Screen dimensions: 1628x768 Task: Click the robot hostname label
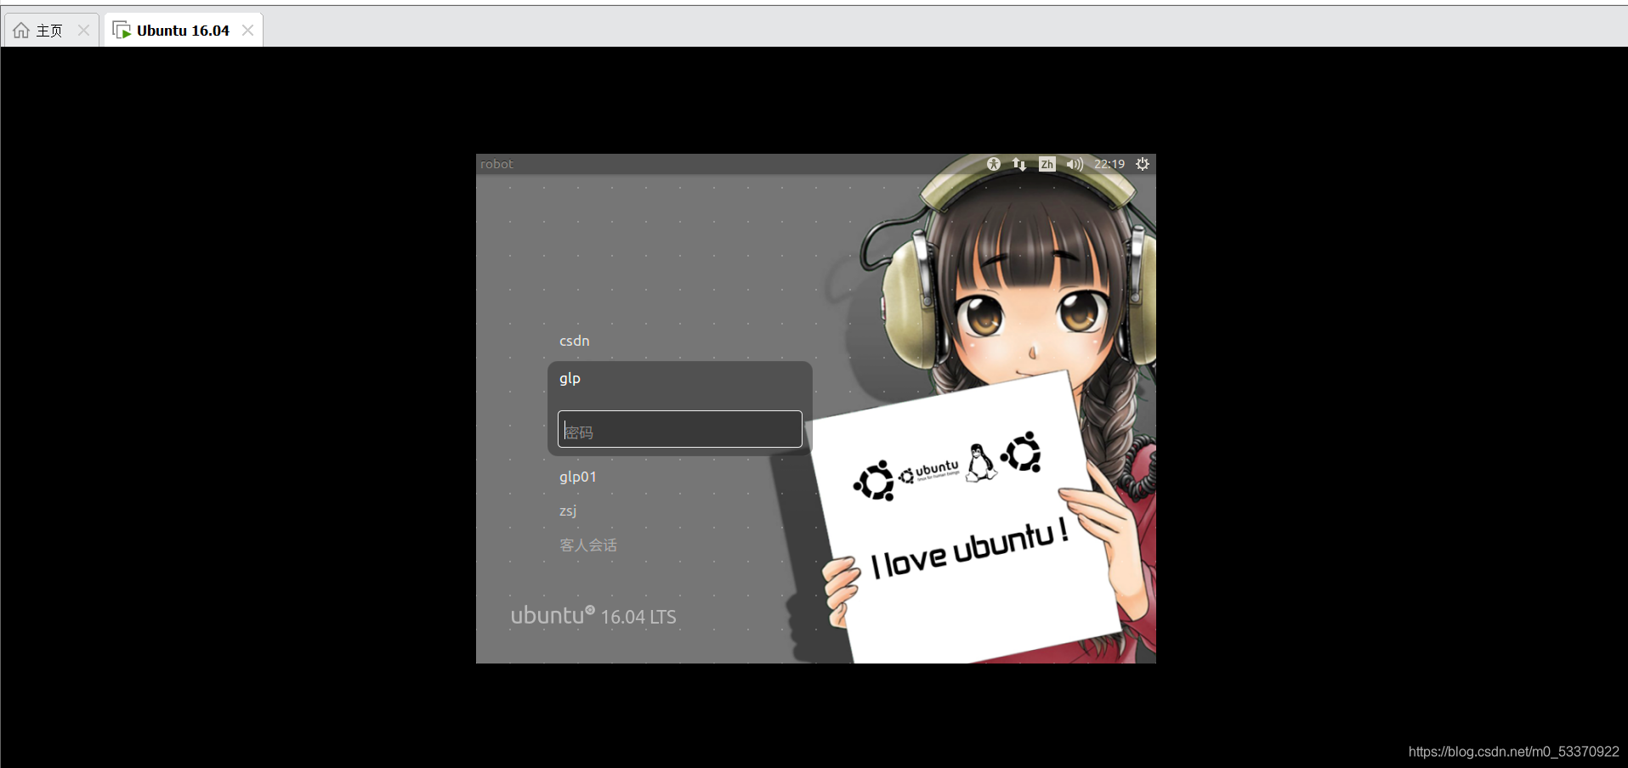click(x=496, y=164)
